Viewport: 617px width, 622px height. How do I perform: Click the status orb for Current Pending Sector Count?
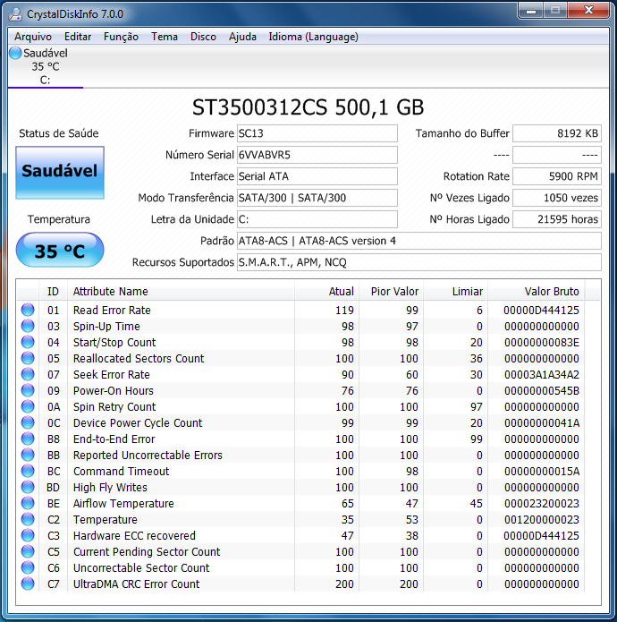pos(28,551)
